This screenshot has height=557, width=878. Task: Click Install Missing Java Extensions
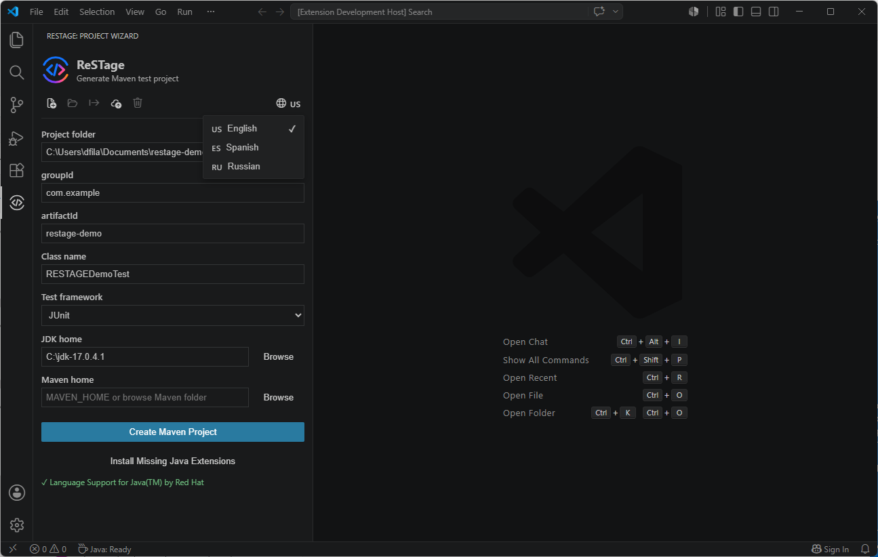tap(173, 461)
